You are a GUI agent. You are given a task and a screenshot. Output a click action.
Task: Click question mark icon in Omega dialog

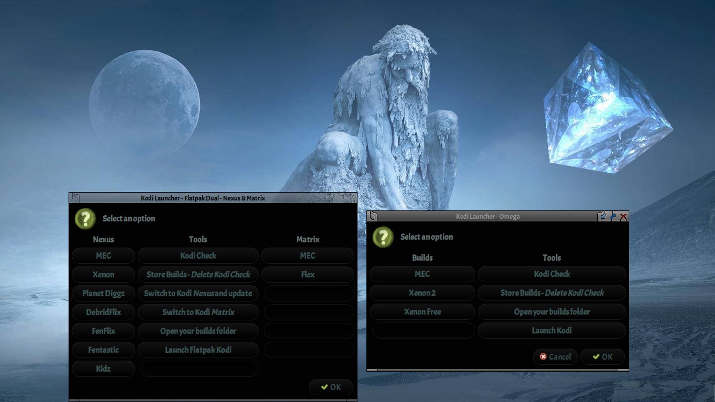point(383,237)
